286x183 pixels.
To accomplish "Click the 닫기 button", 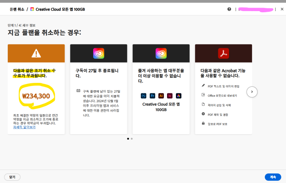I will [12, 177].
